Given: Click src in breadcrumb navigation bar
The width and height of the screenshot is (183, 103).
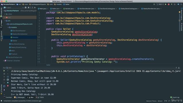Looking at the screenshot, I should tap(19, 4).
